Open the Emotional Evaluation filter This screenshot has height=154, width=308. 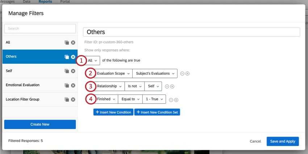click(33, 85)
